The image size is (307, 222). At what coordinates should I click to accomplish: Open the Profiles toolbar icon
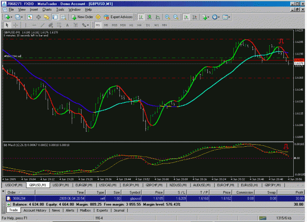coord(18,17)
